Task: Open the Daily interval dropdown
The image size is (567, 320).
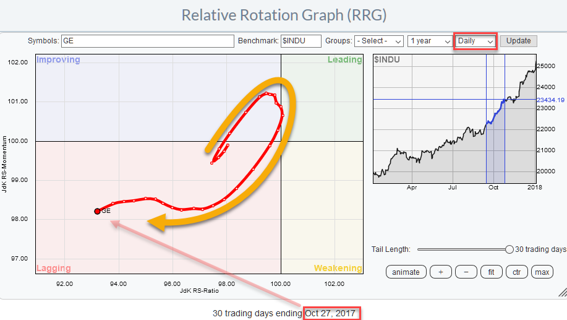Action: (475, 41)
